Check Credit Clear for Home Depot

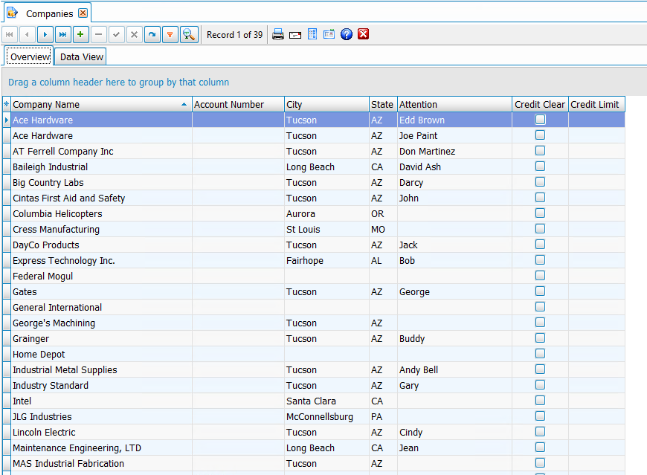(x=540, y=354)
